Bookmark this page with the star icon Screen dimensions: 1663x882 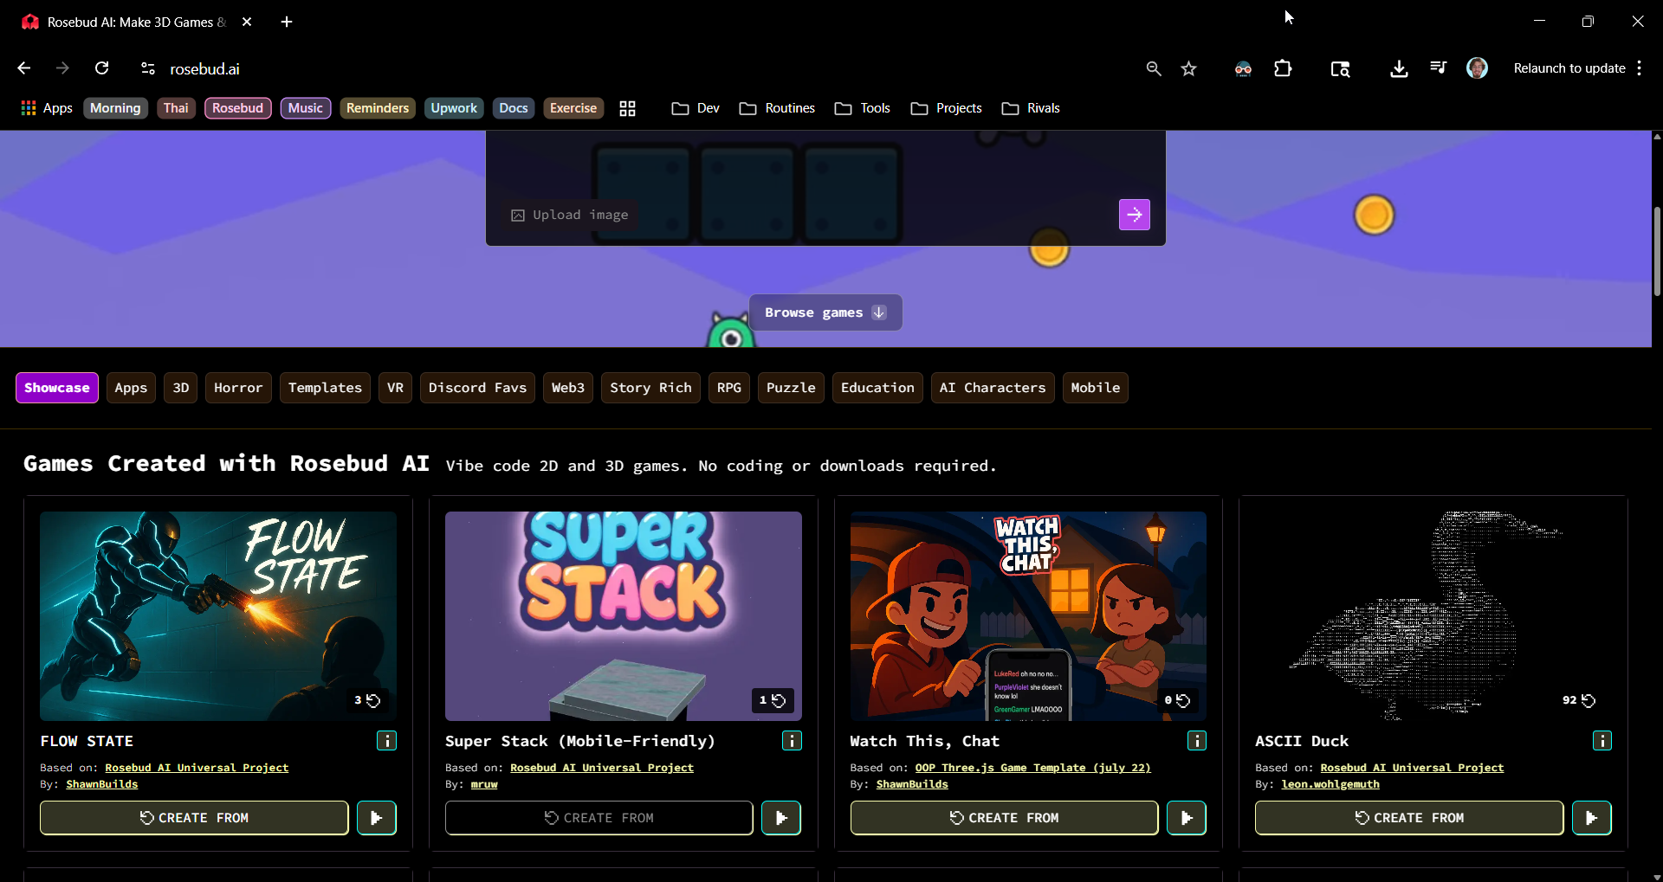coord(1189,68)
